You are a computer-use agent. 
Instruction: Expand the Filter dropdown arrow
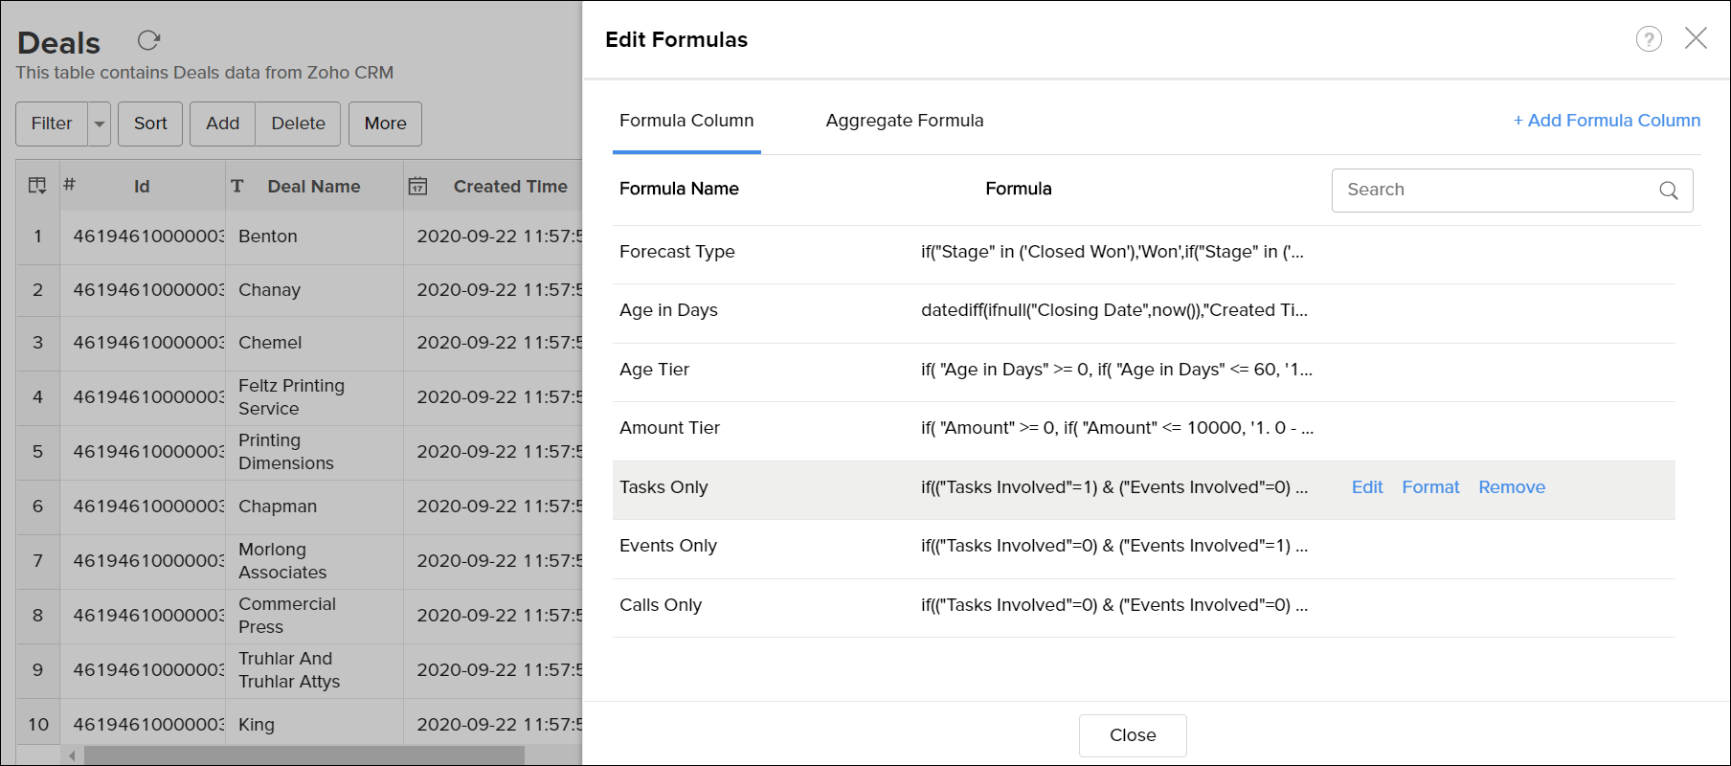tap(100, 124)
